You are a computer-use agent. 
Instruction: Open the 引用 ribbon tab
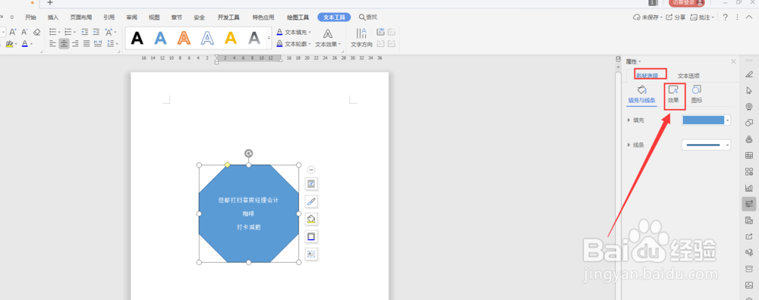click(109, 17)
